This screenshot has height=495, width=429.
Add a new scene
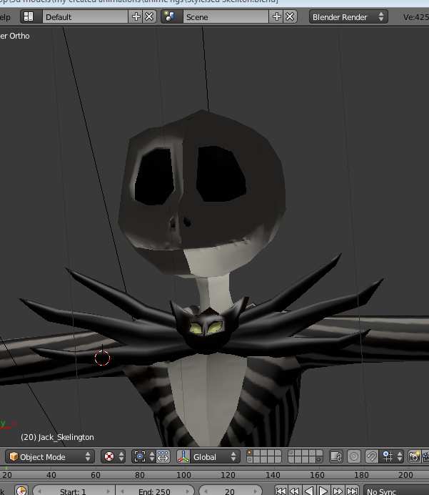coord(276,16)
